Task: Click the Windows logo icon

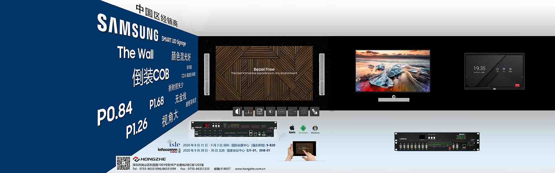Action: click(315, 128)
